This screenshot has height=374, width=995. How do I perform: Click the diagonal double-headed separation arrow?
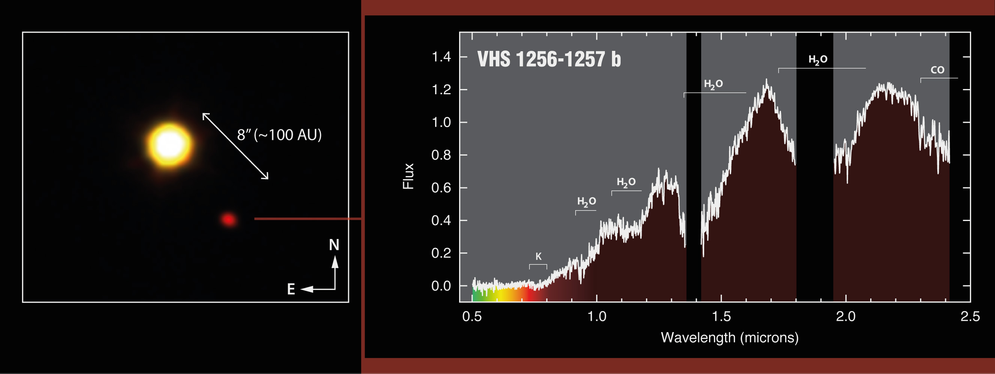click(235, 146)
